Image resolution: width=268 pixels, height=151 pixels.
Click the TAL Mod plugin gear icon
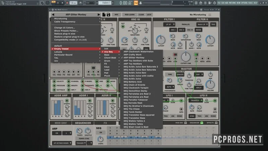point(53,10)
